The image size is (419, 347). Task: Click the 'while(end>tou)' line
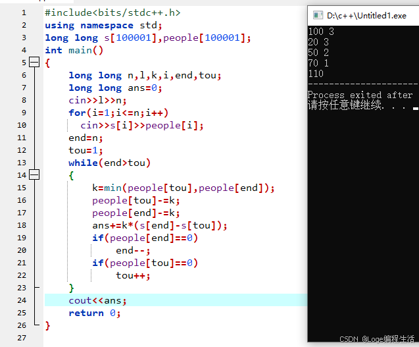pyautogui.click(x=110, y=163)
